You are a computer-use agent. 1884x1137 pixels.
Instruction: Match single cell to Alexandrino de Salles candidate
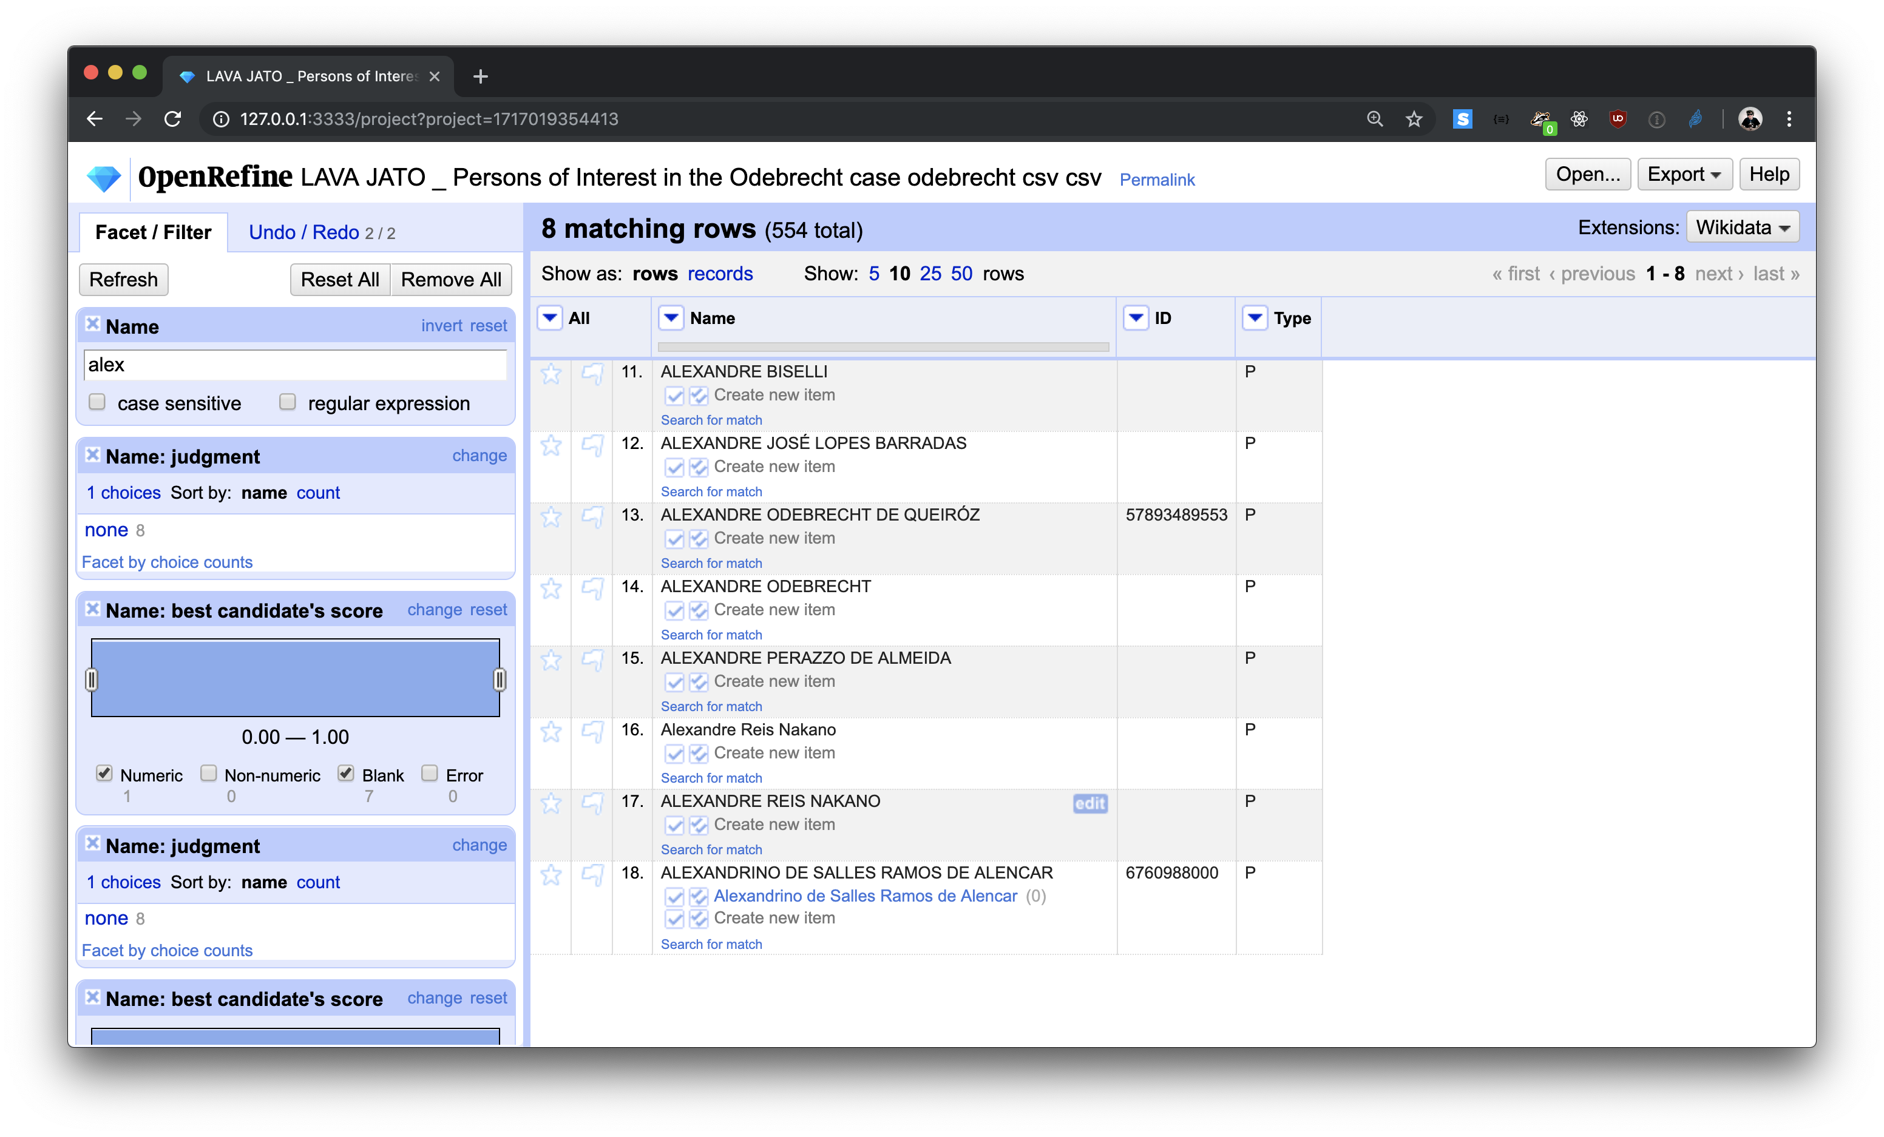click(x=674, y=896)
